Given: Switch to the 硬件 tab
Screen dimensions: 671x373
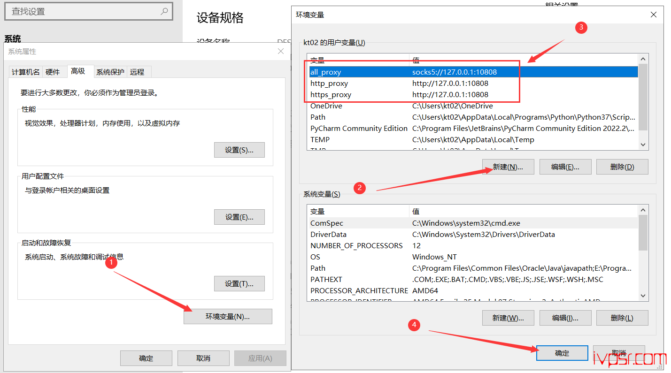Looking at the screenshot, I should pos(53,72).
